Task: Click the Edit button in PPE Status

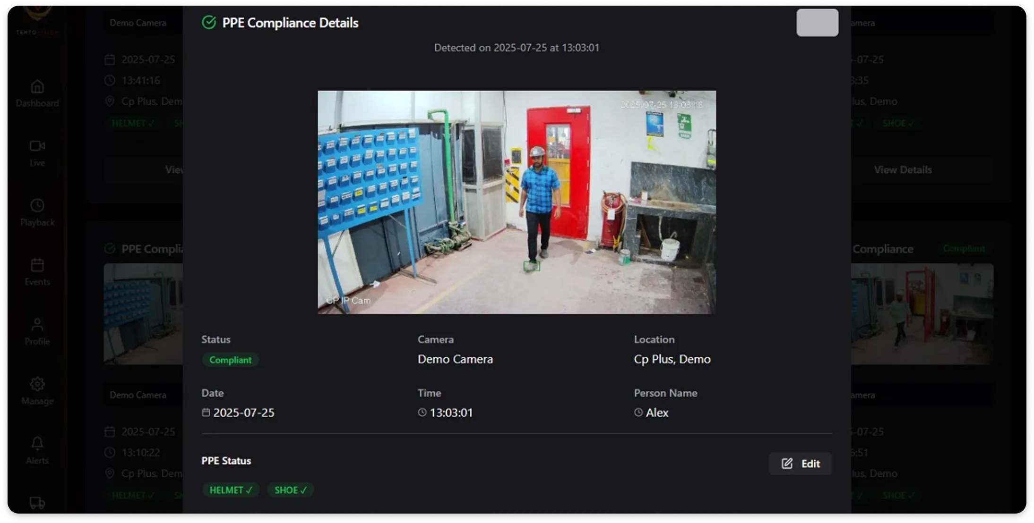Action: click(800, 464)
